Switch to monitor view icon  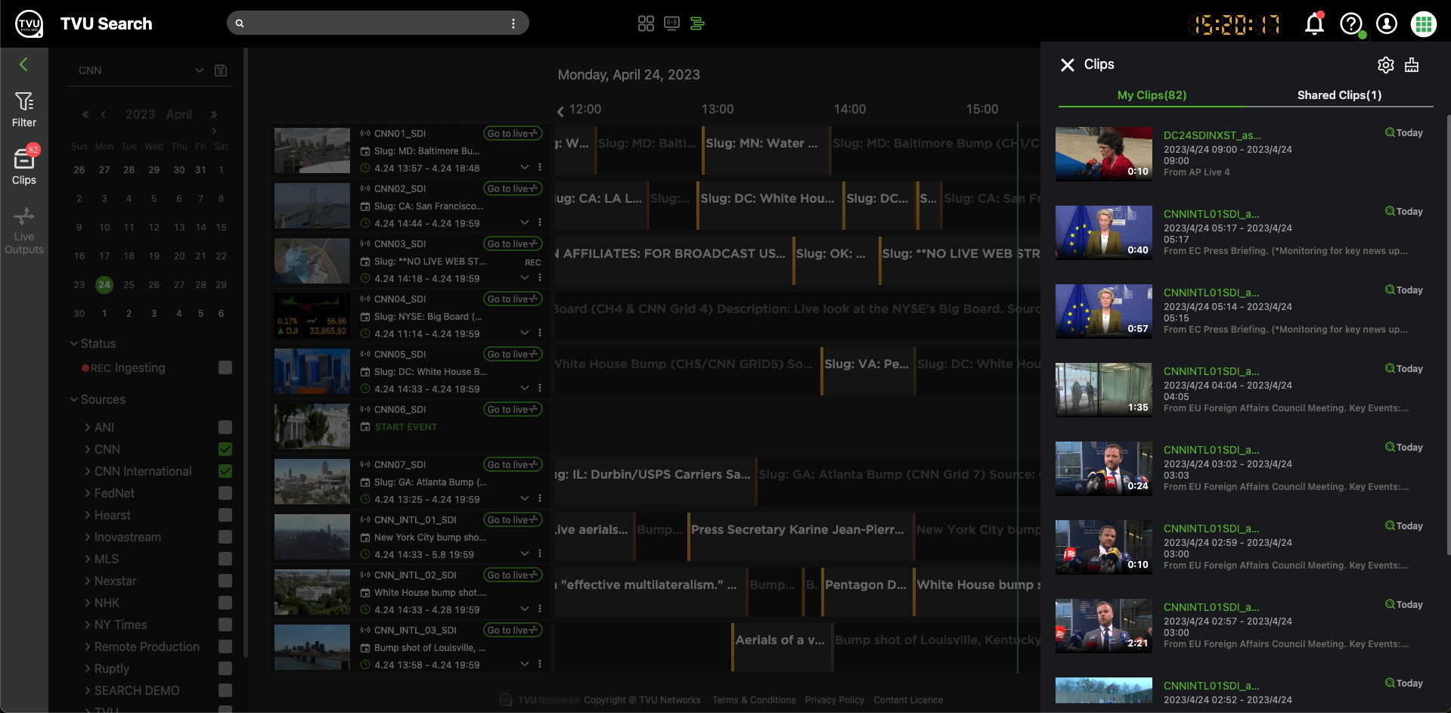pos(671,23)
